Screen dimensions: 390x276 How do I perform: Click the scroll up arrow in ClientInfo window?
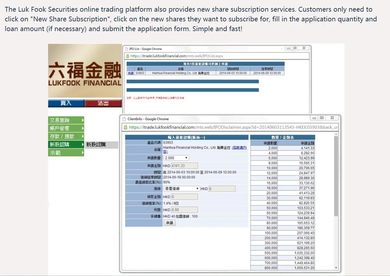click(336, 134)
